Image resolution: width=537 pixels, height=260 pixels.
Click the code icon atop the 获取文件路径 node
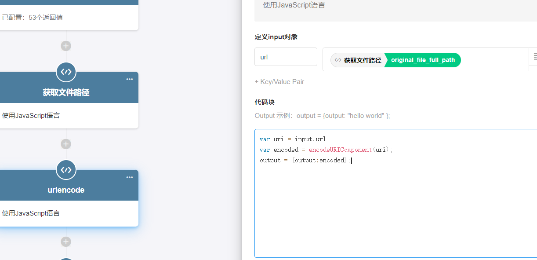click(x=66, y=72)
